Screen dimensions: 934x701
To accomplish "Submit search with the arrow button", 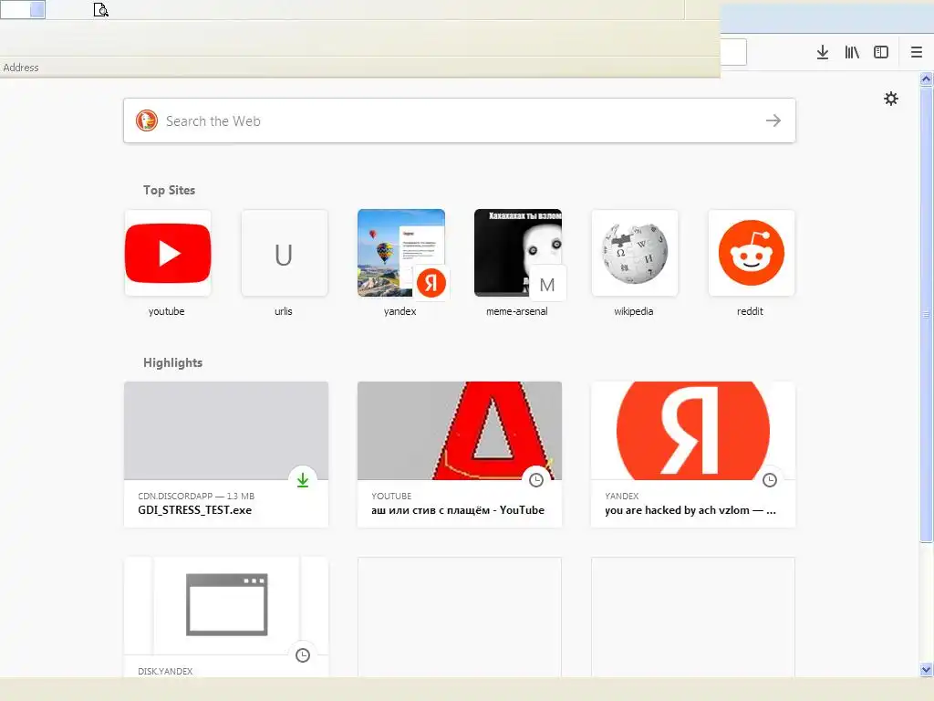I will 773,120.
